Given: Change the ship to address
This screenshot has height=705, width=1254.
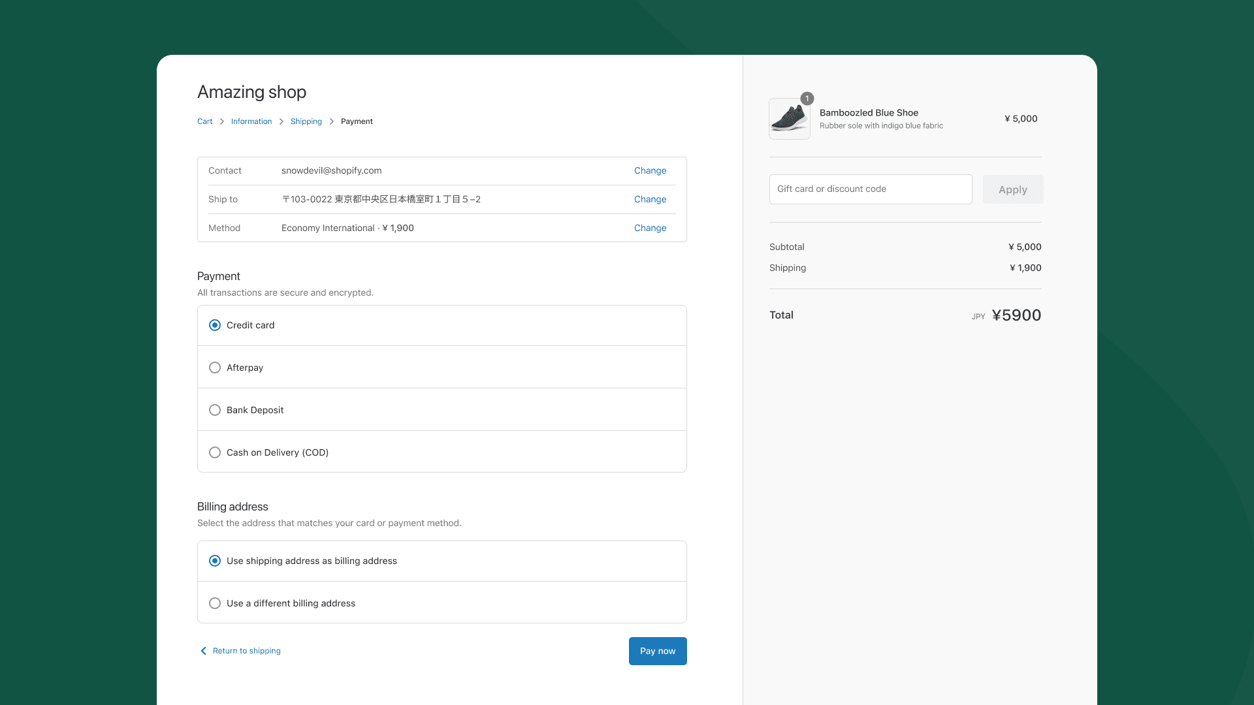Looking at the screenshot, I should pyautogui.click(x=650, y=199).
